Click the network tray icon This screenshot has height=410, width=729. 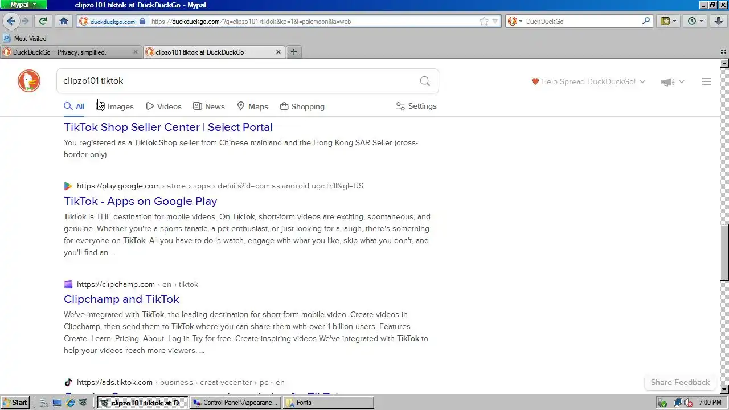coord(678,403)
